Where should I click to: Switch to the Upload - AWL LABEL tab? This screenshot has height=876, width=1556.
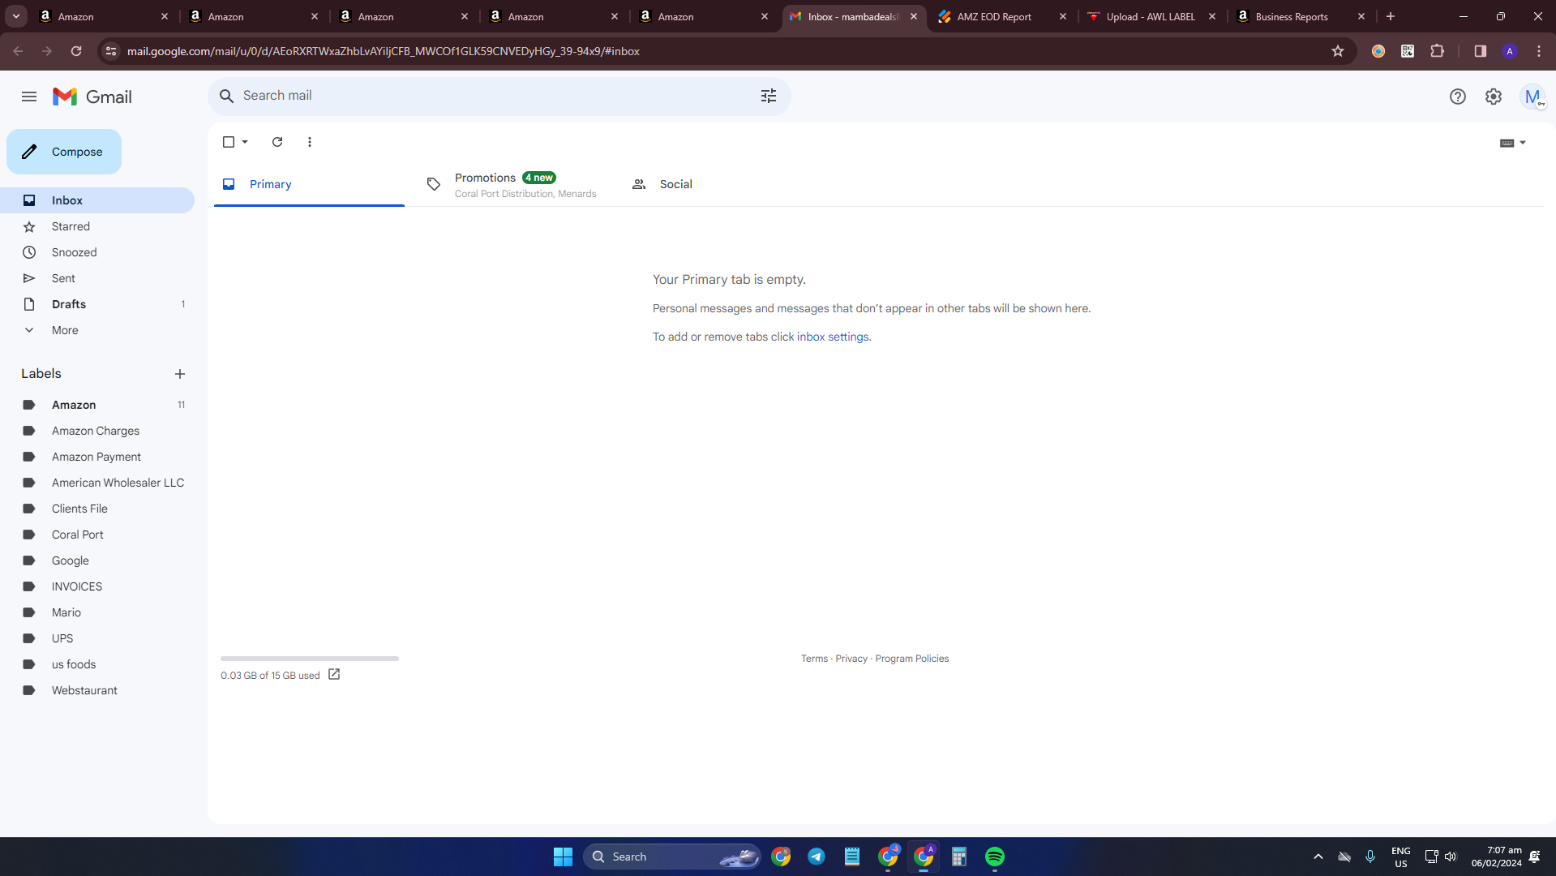click(x=1151, y=16)
